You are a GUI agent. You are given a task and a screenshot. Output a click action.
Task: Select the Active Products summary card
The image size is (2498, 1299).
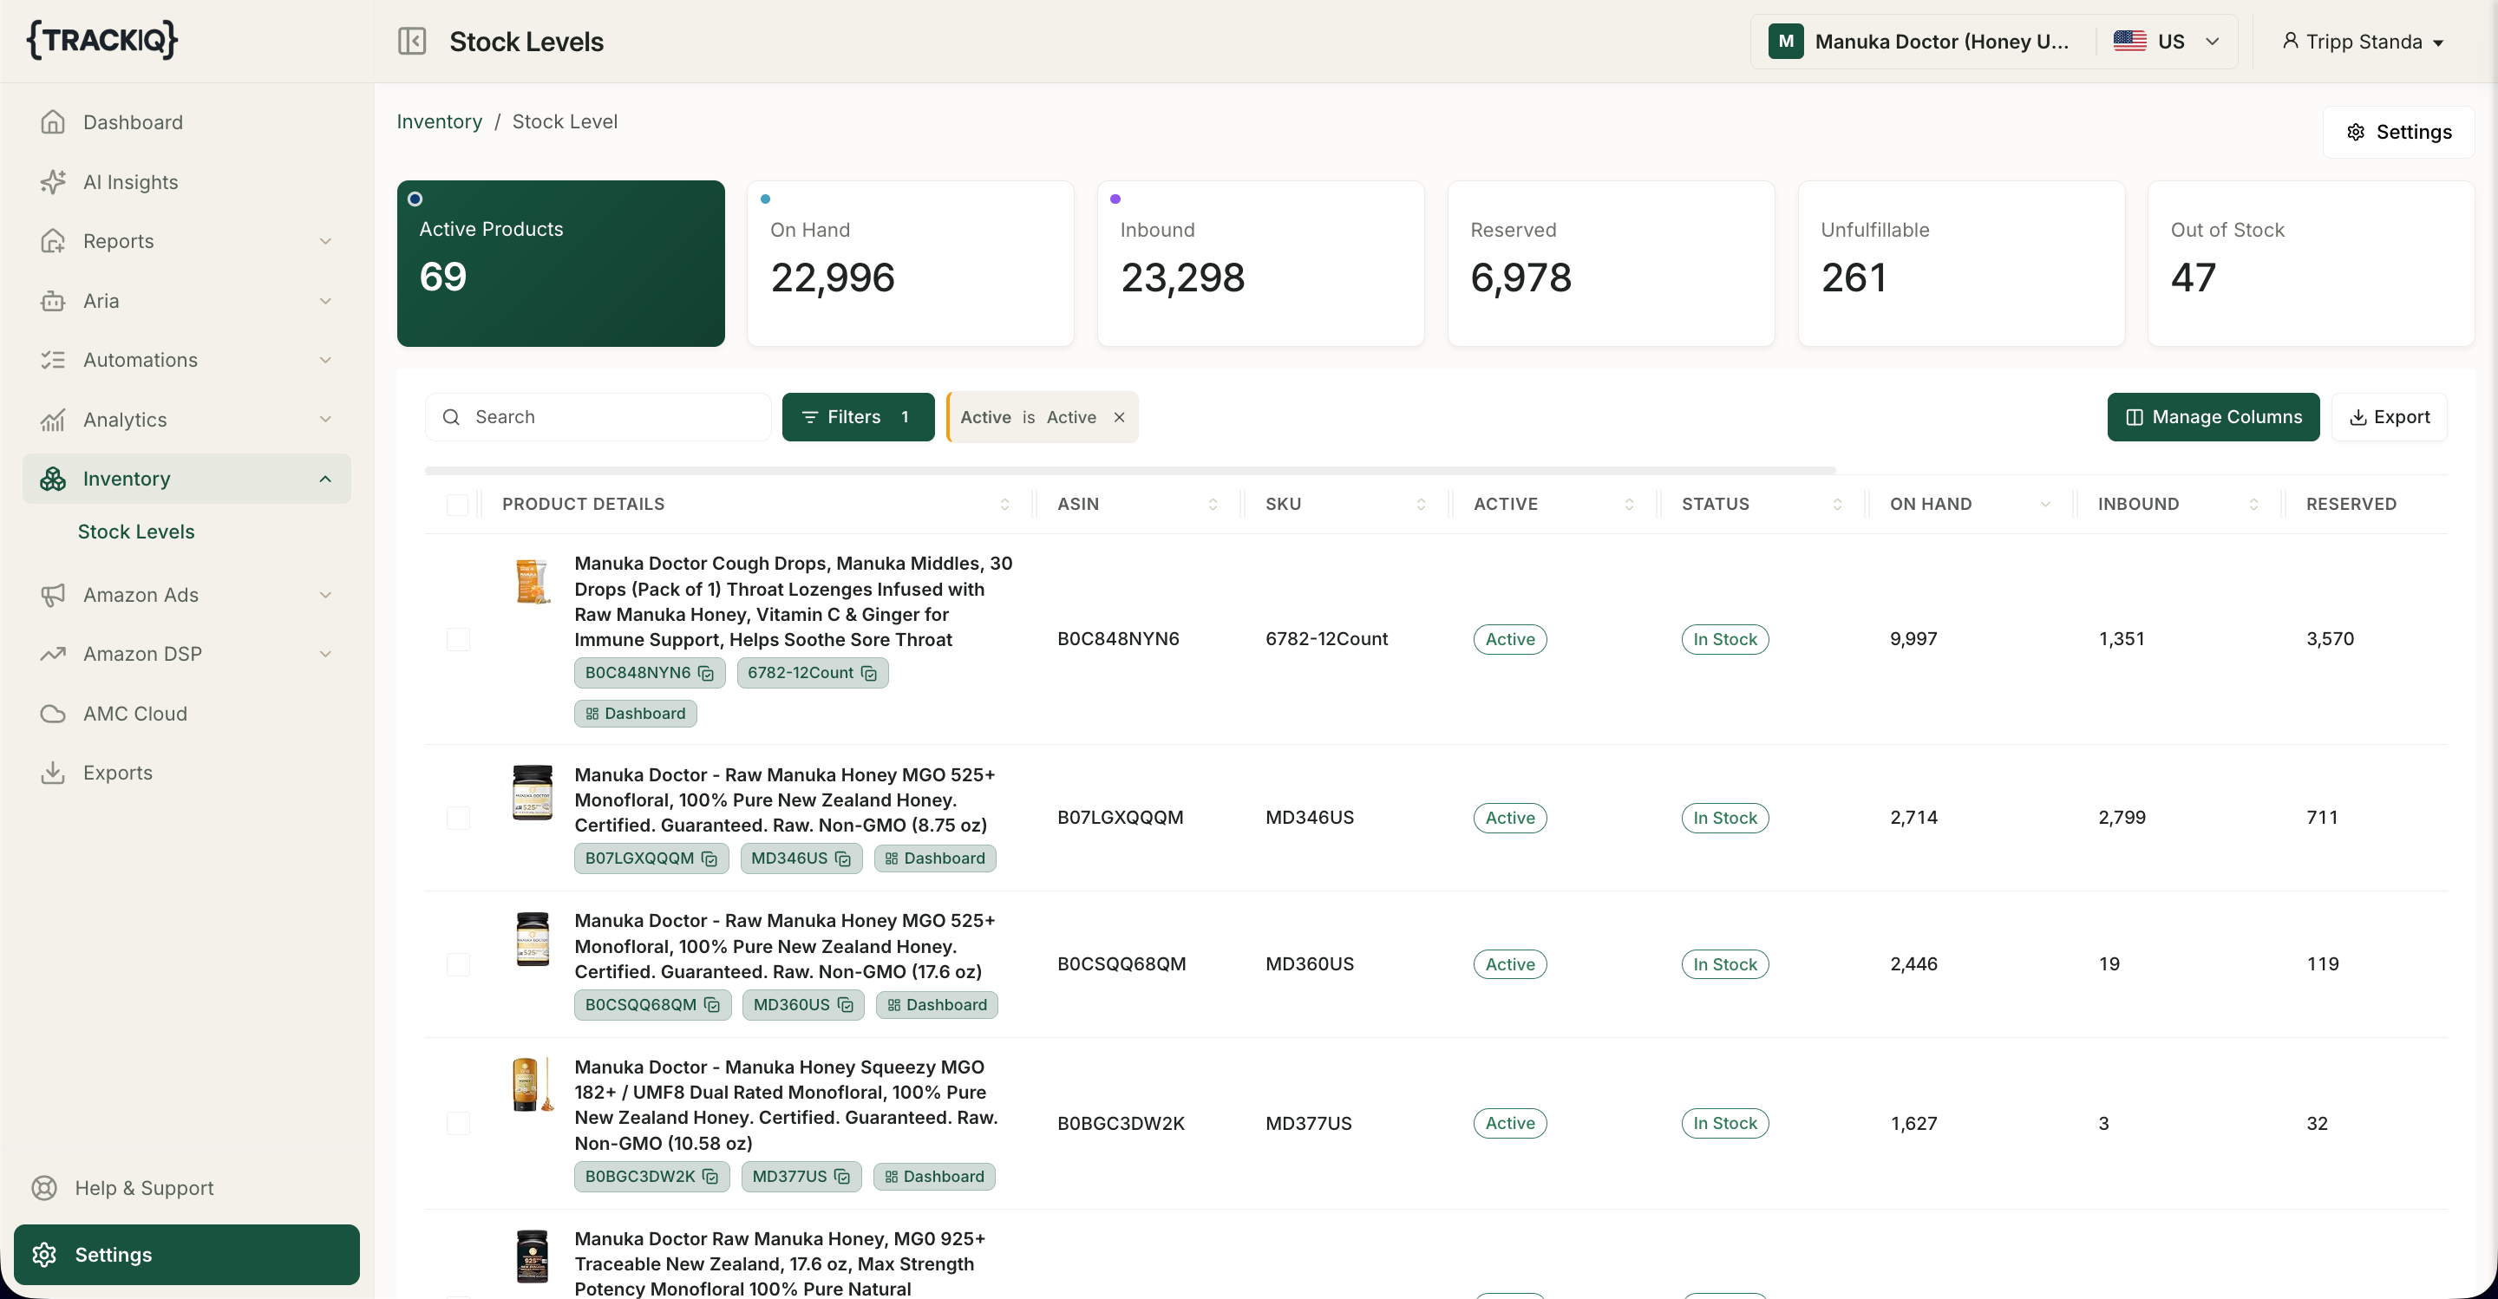pos(560,264)
